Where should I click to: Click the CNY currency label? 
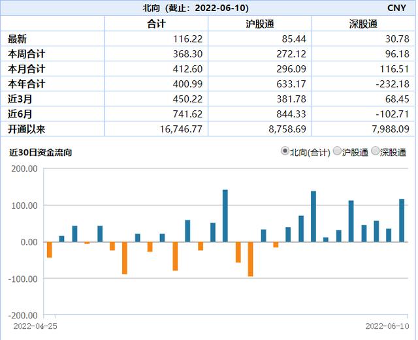point(396,8)
